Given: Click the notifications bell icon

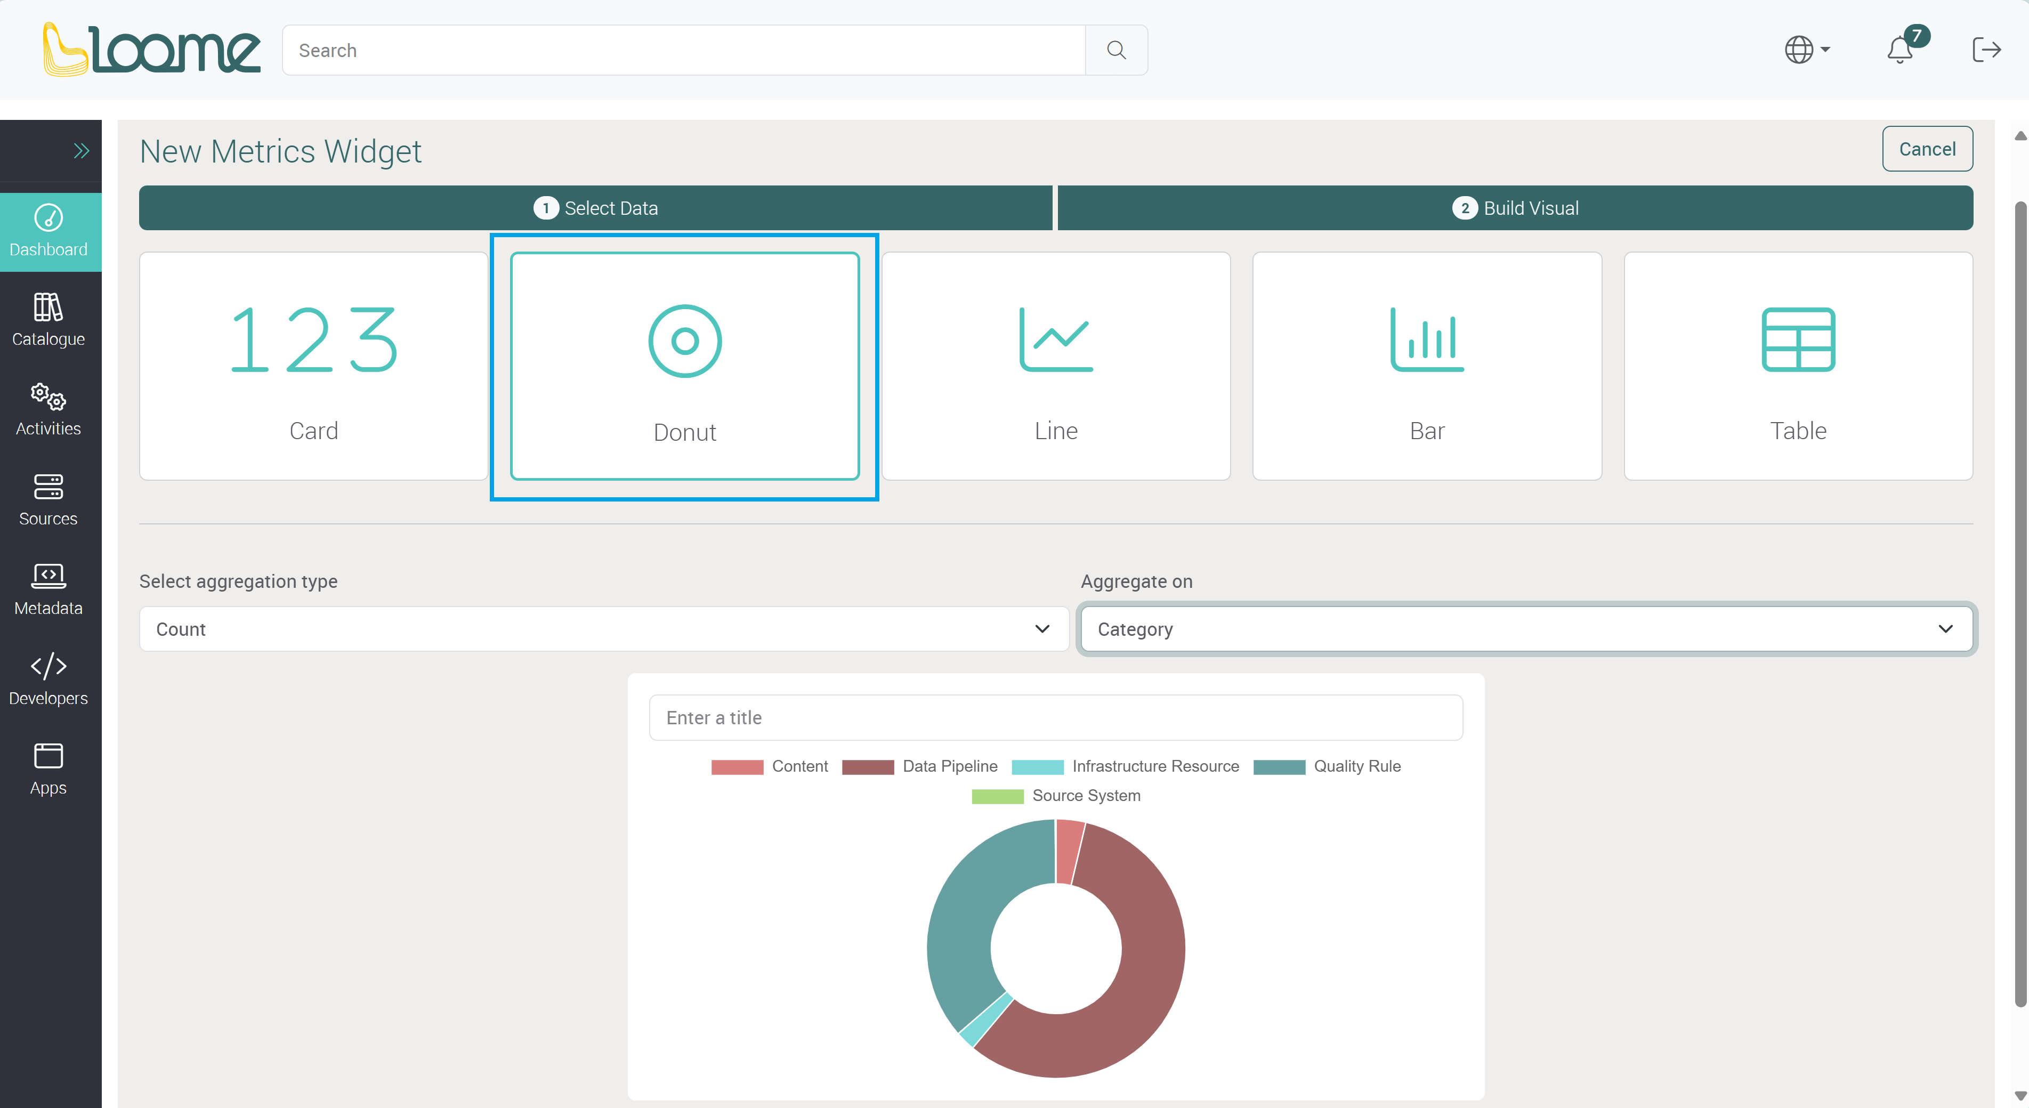Looking at the screenshot, I should (x=1899, y=51).
